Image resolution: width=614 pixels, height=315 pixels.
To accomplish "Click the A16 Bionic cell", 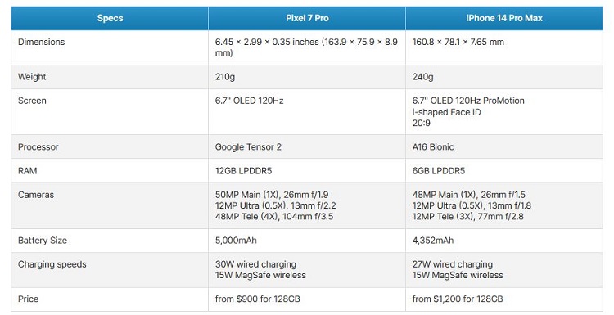I will [x=504, y=146].
